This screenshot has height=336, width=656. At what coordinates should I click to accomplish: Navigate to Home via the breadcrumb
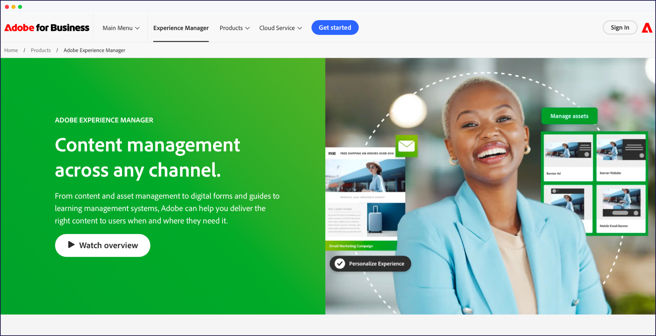click(x=11, y=50)
